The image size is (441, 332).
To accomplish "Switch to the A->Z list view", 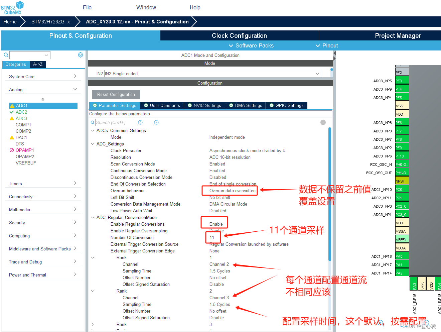I will coord(38,64).
